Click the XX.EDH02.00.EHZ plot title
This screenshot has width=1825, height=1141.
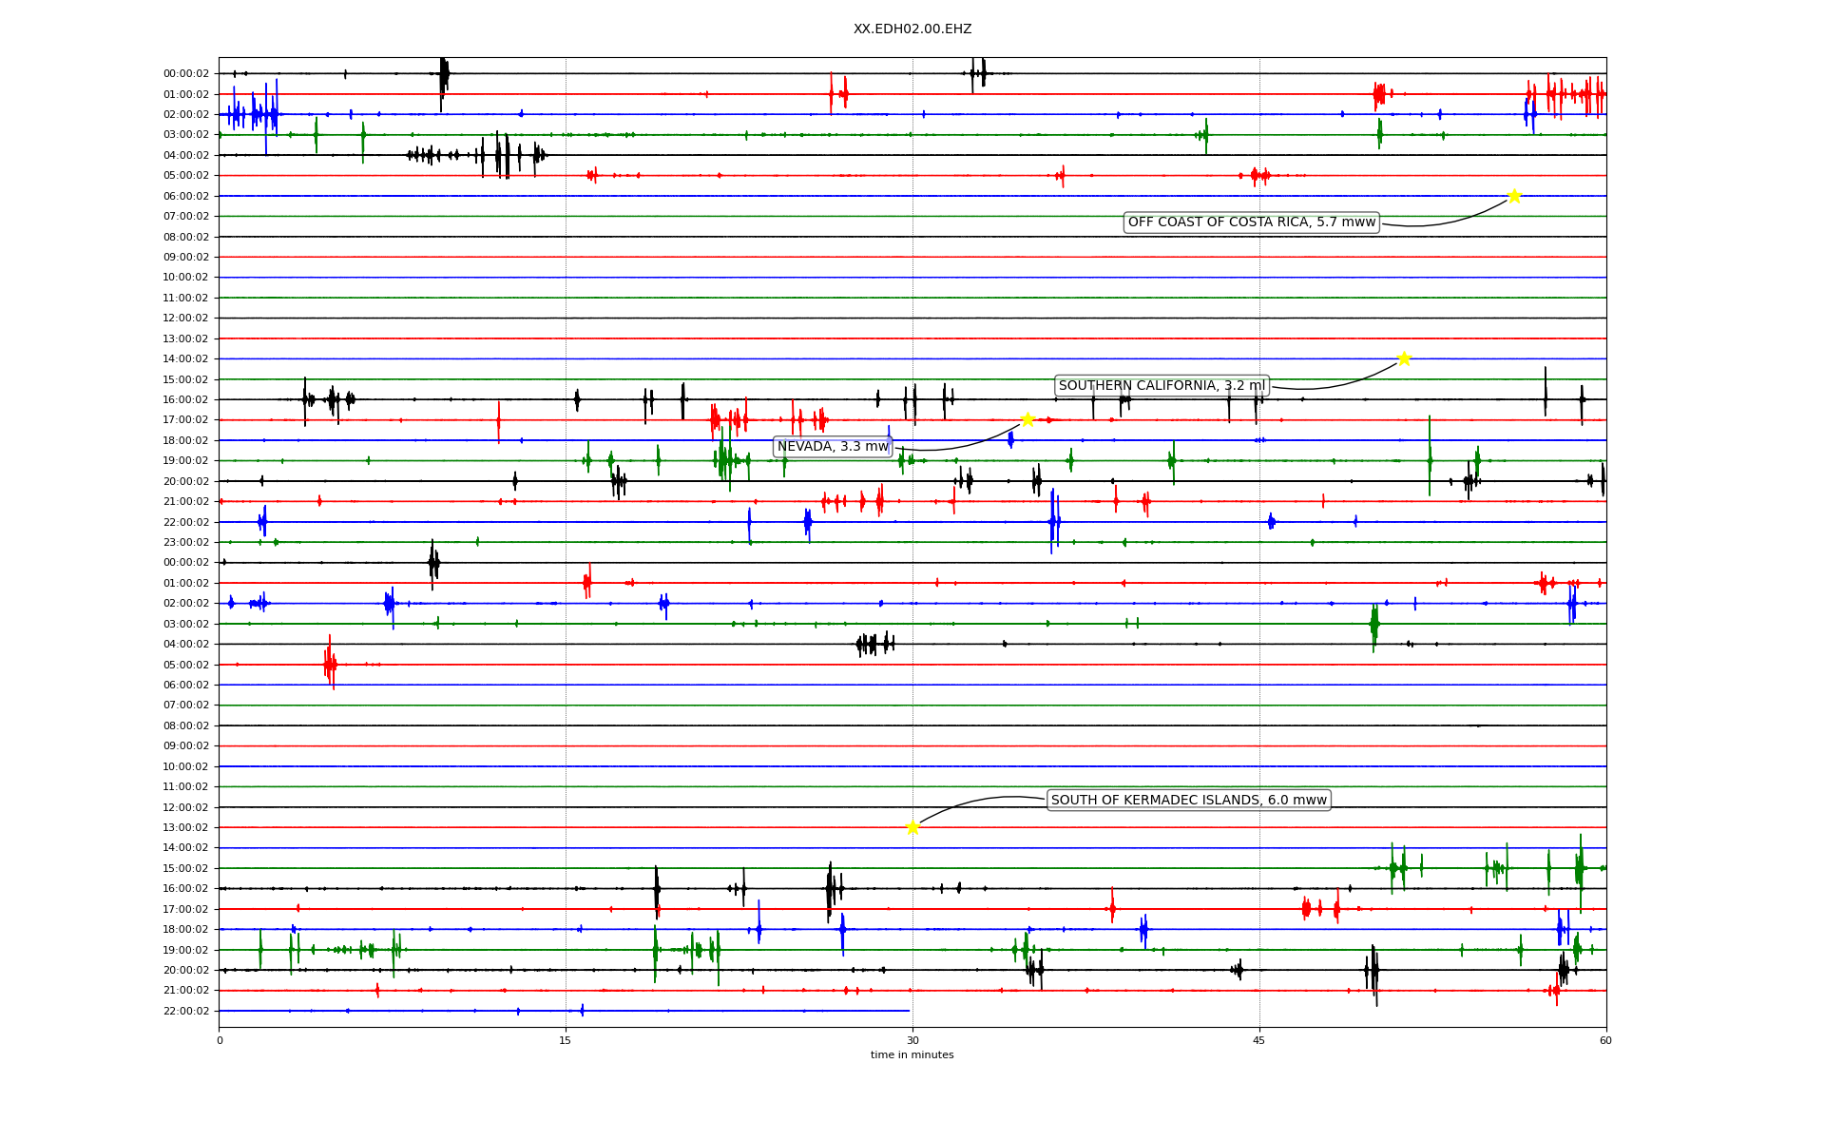click(912, 29)
